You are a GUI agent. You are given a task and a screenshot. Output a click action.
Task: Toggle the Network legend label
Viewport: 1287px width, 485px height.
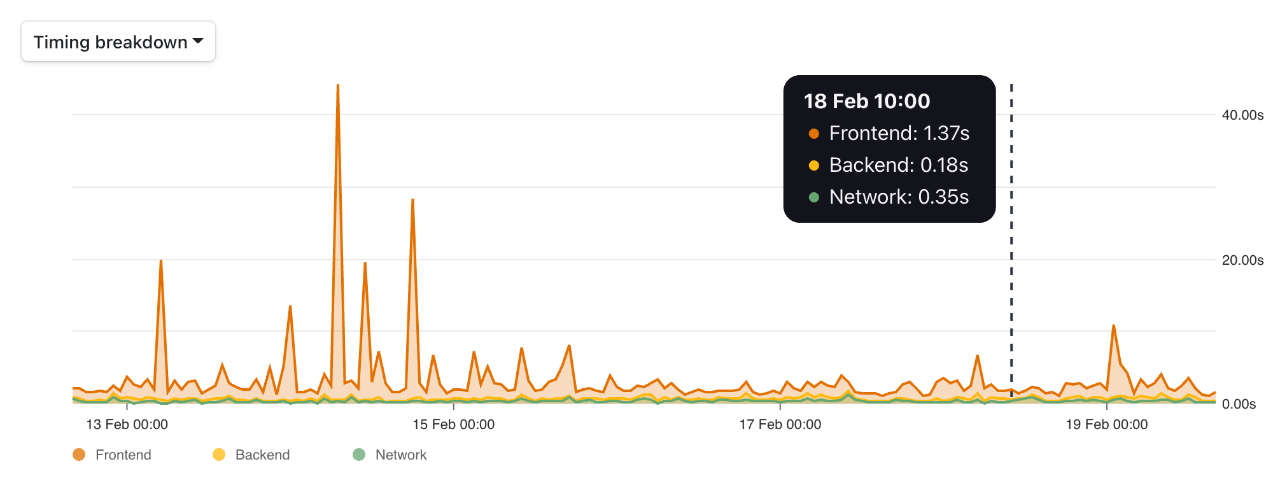pyautogui.click(x=401, y=454)
